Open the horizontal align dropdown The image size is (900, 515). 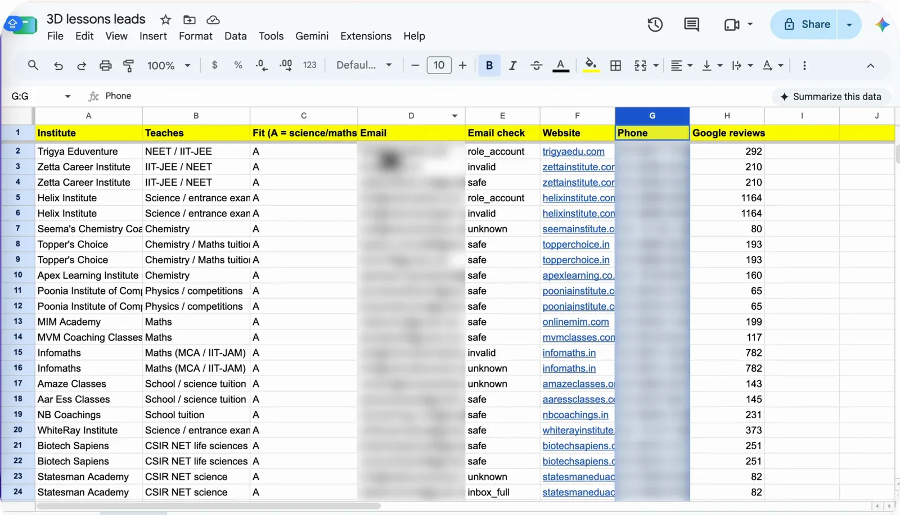pyautogui.click(x=681, y=65)
